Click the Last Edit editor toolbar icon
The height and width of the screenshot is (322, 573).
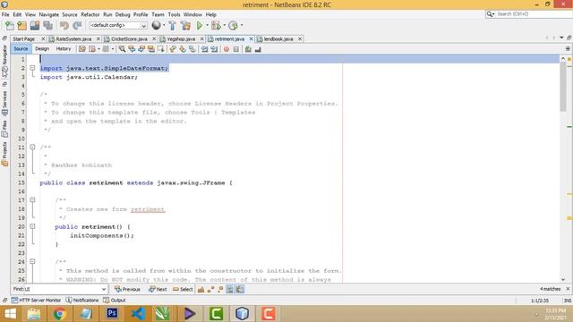click(x=82, y=49)
